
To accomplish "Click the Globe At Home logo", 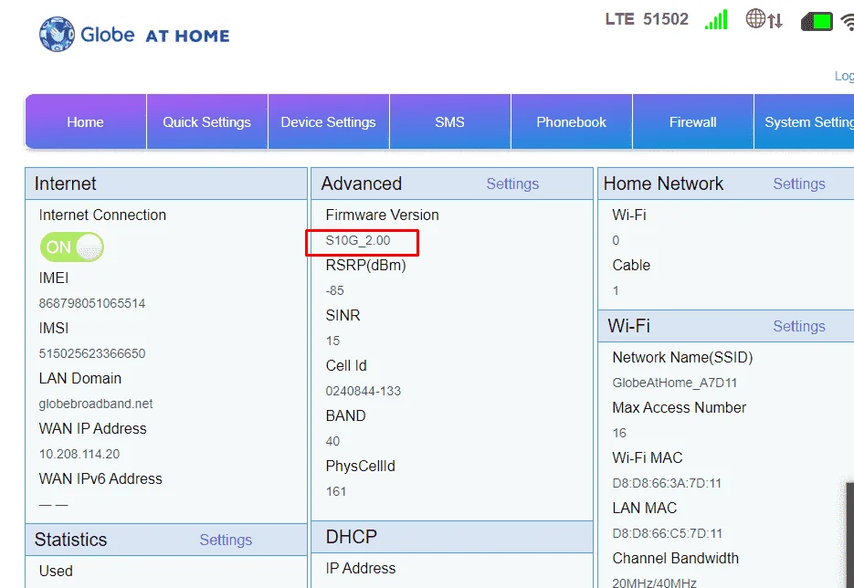I will (134, 35).
